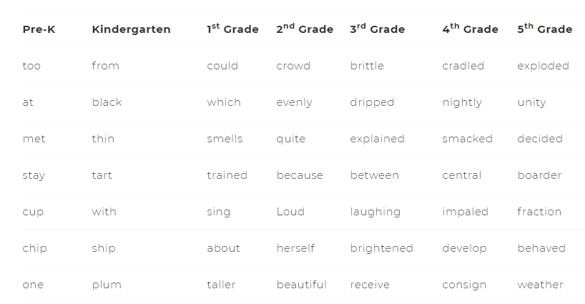Click the 3rd Grade header
Screen dimensions: 585x304
[377, 29]
